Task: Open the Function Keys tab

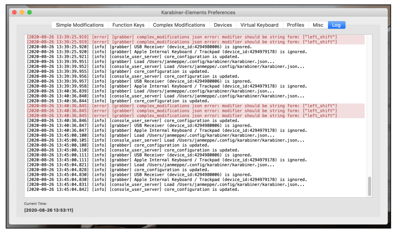Action: coord(128,25)
